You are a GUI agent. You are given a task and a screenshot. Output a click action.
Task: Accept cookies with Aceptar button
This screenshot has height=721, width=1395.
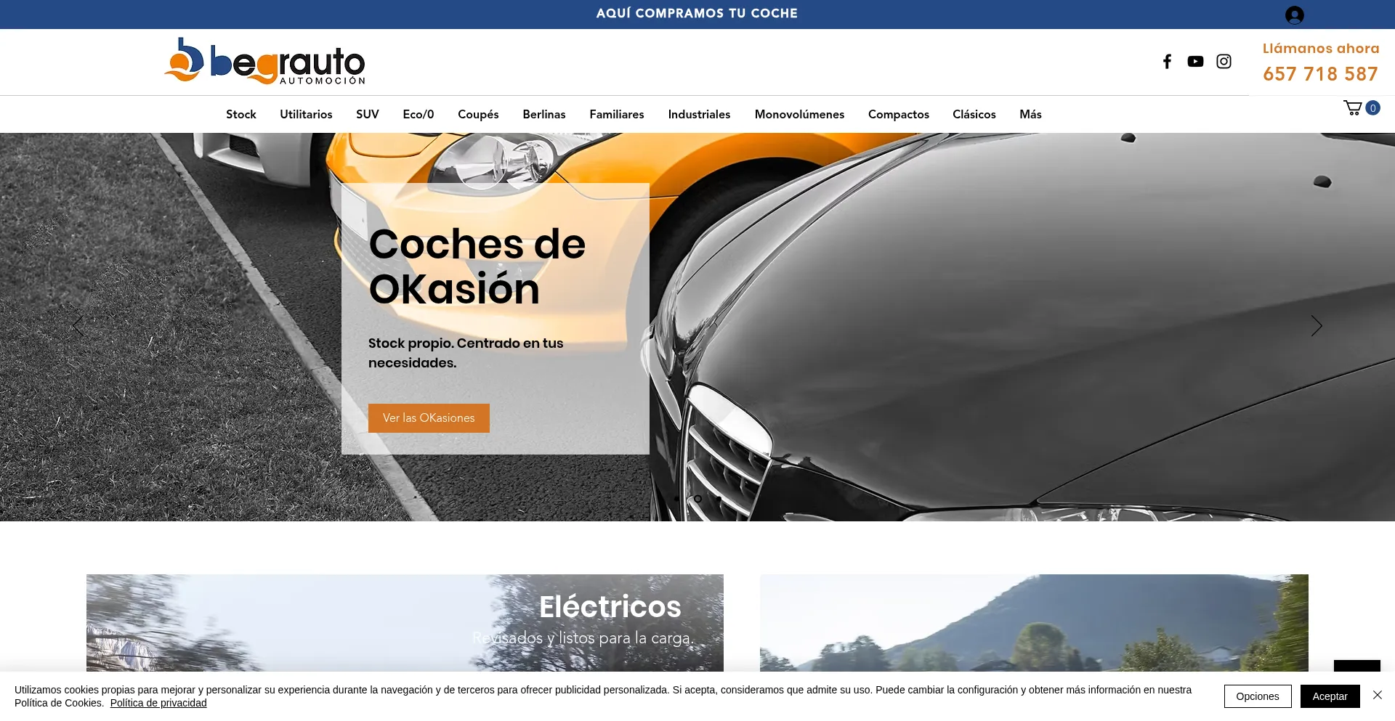point(1330,696)
